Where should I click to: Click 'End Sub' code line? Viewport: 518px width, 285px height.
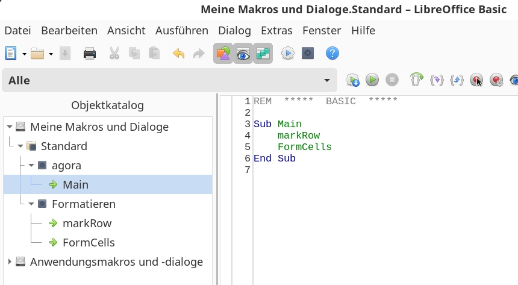[275, 158]
